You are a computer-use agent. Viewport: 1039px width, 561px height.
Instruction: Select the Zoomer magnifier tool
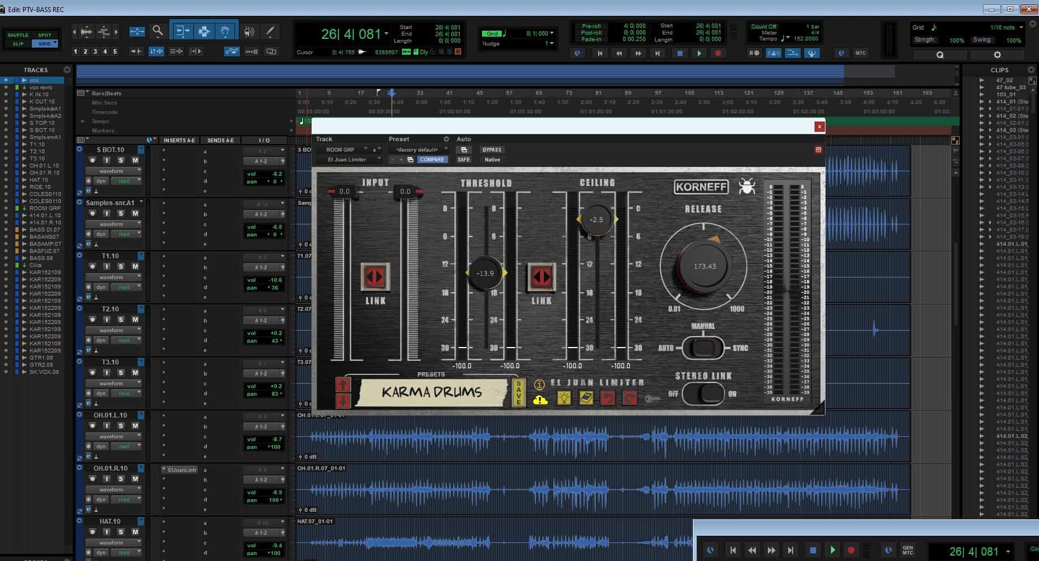158,31
